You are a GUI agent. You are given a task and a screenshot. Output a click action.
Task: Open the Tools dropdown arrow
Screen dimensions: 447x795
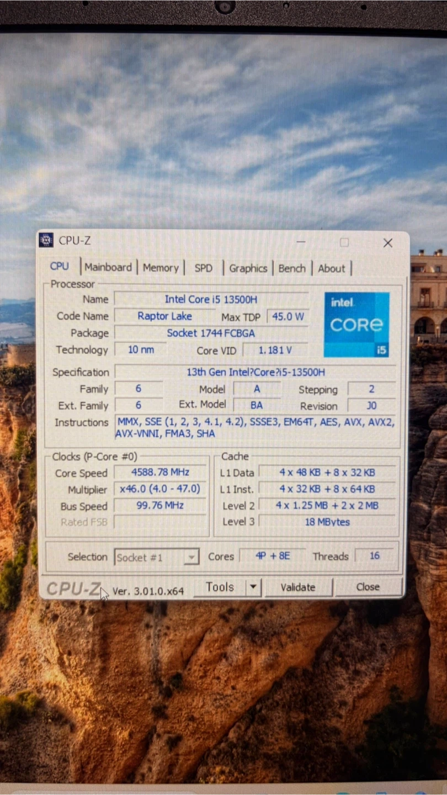(x=253, y=587)
